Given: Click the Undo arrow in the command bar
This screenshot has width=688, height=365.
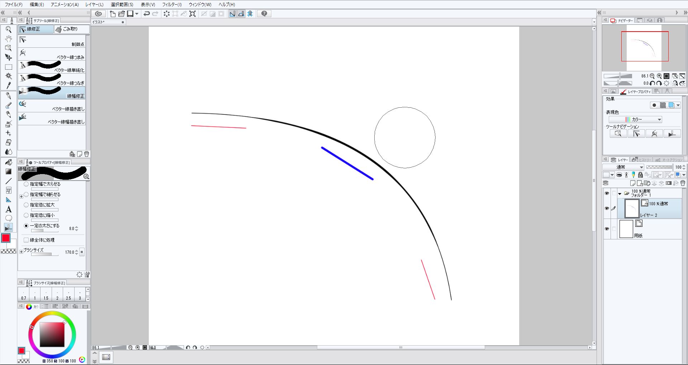Looking at the screenshot, I should [x=146, y=14].
